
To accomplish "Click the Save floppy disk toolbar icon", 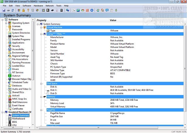I will coord(4,10).
